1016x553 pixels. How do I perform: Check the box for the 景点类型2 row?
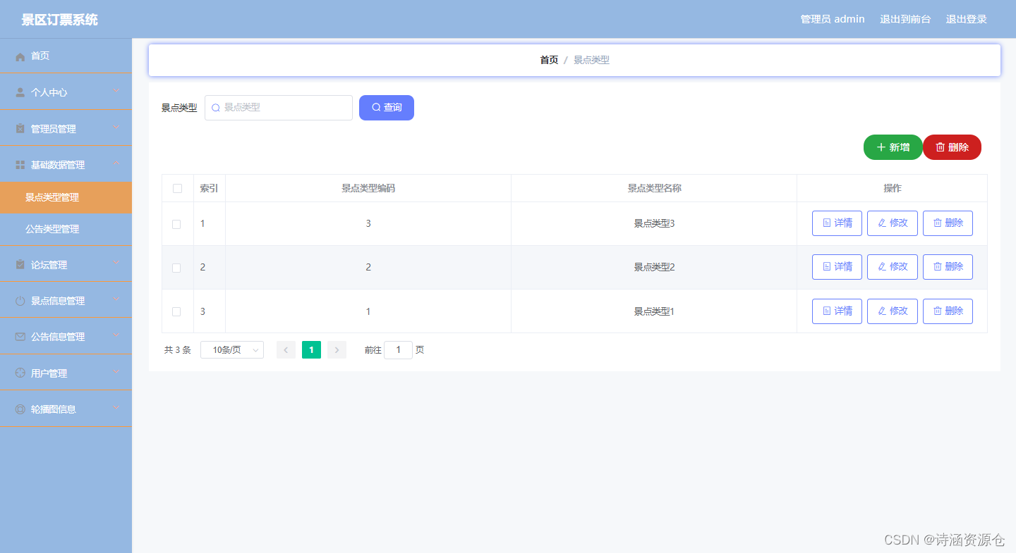[176, 268]
